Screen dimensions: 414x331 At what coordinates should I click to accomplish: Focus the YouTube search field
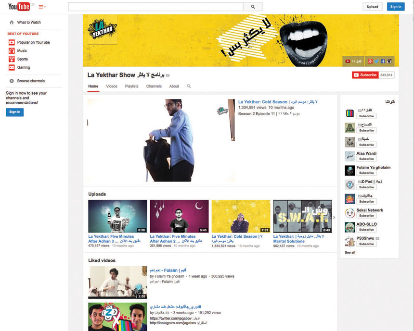155,7
